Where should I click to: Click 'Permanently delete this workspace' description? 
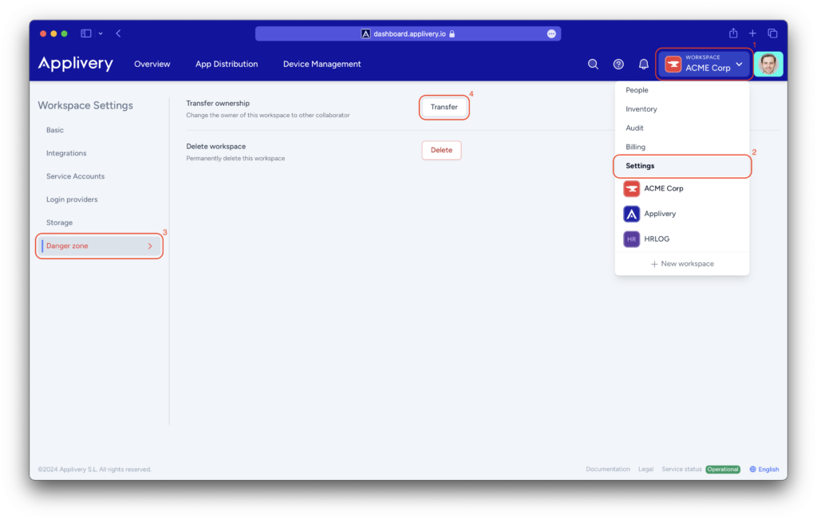pyautogui.click(x=235, y=158)
